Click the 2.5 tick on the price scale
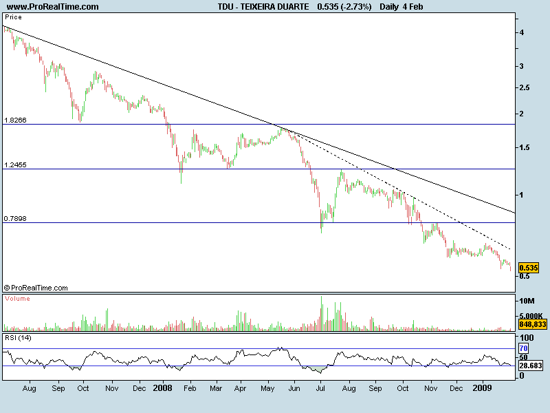Viewport: 550px width, 413px height. [x=525, y=87]
